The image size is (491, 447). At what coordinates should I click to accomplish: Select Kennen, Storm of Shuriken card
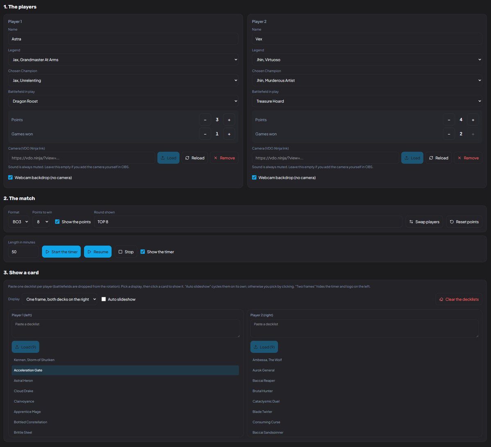125,360
